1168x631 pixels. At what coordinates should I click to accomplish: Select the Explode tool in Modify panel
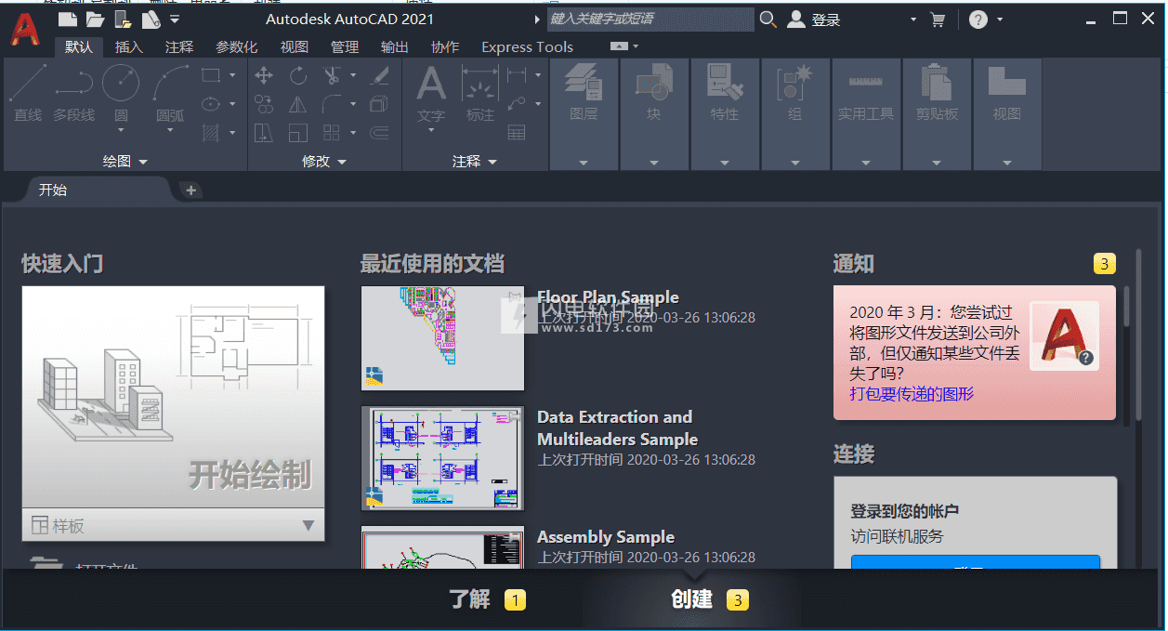click(x=379, y=104)
